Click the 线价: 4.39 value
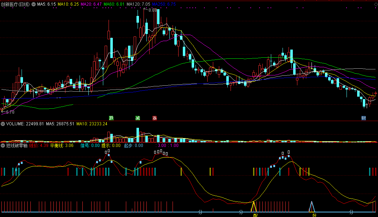The height and width of the screenshot is (217, 378). pos(39,145)
